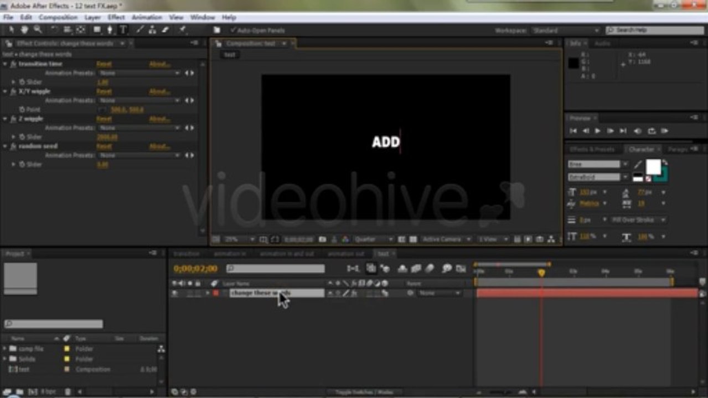Click the white fill color swatch
The width and height of the screenshot is (708, 398).
653,166
